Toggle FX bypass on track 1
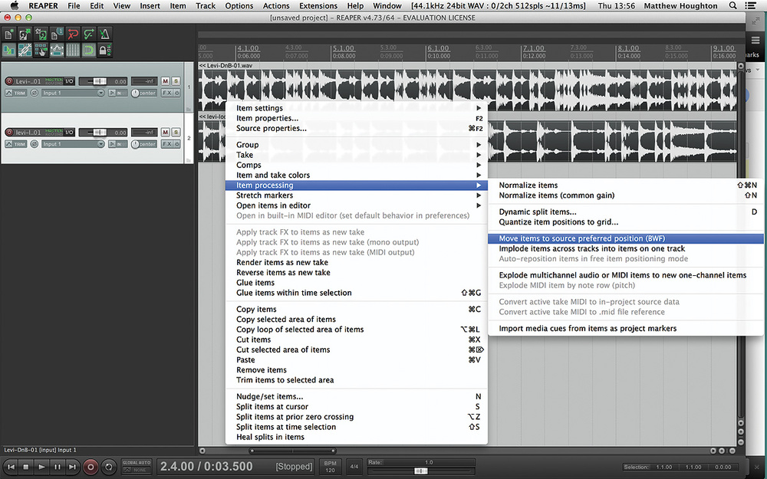 coord(176,93)
